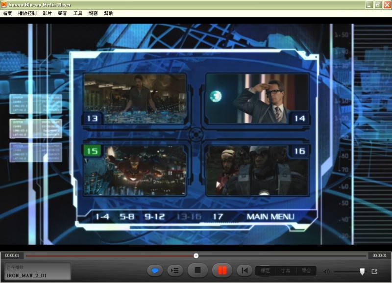Open the 工具 menu
Viewport: 392px width, 283px height.
pyautogui.click(x=78, y=13)
